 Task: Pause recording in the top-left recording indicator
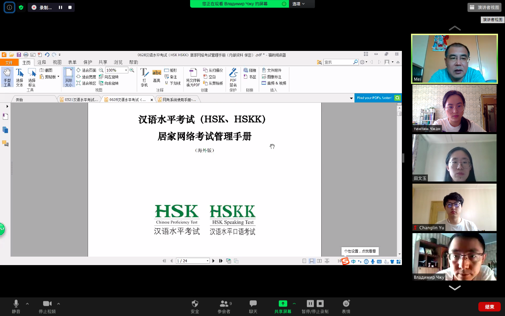(x=60, y=7)
